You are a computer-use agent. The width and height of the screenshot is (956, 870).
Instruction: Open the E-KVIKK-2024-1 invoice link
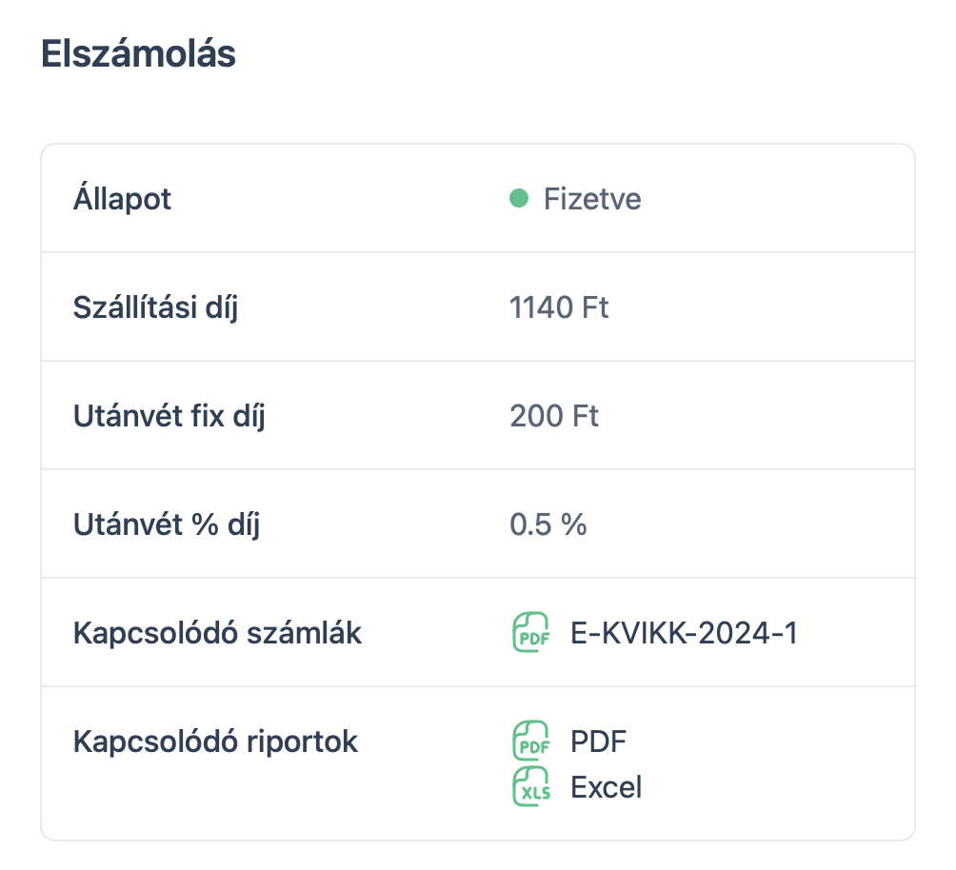pos(684,633)
